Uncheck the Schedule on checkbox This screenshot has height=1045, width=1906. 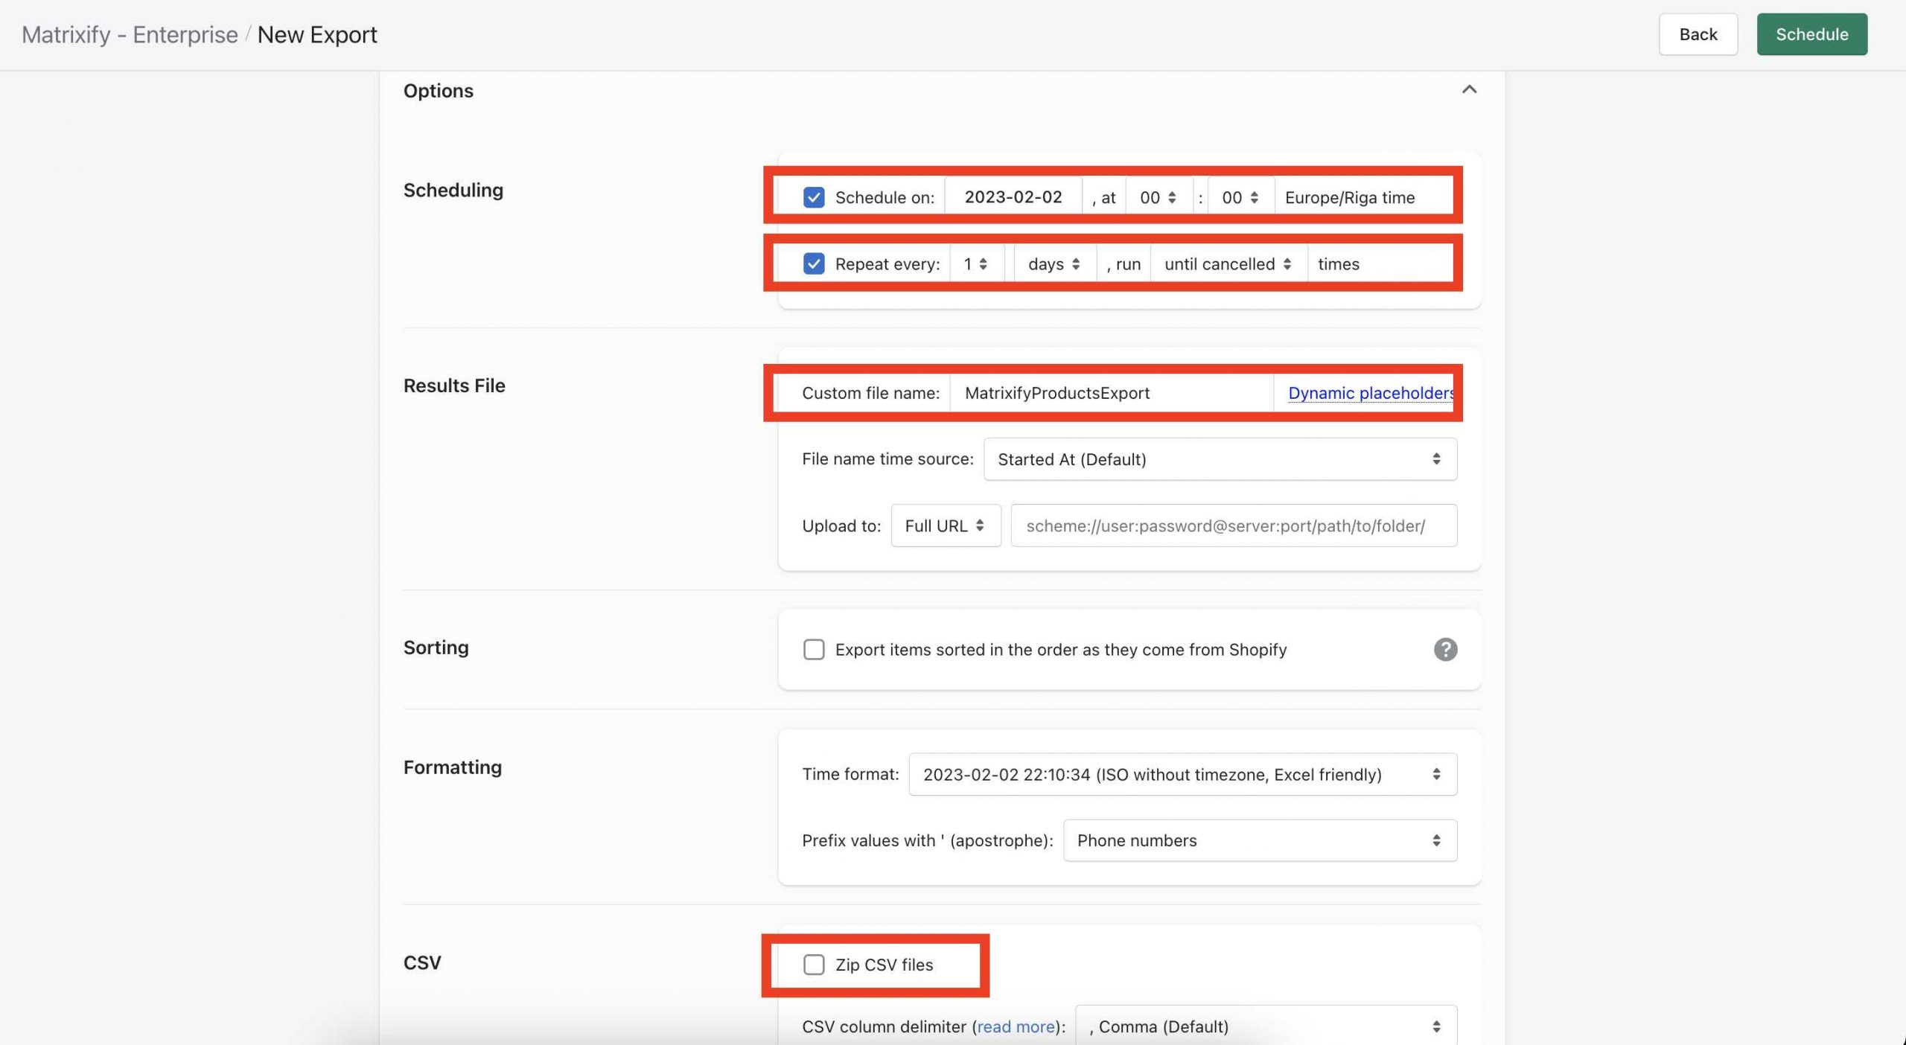814,197
